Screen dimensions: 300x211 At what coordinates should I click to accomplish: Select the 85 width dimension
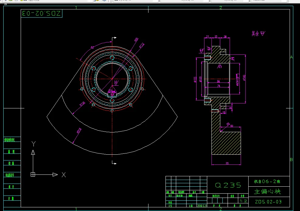227,163
